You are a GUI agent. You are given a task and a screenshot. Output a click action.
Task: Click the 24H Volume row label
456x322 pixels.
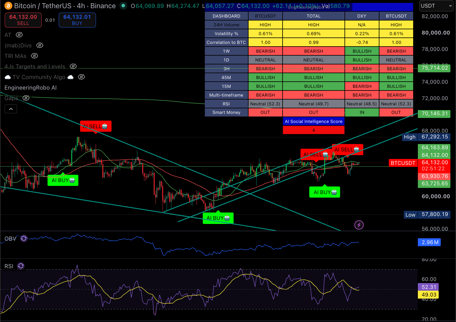pos(227,25)
